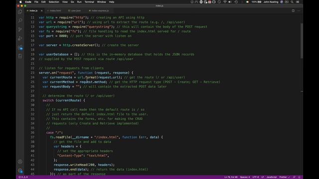Change encoding via UTF-8 status item
319x179 pixels.
256,177
